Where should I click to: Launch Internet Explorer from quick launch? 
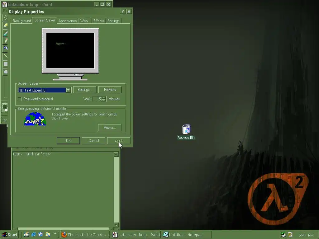(34, 235)
